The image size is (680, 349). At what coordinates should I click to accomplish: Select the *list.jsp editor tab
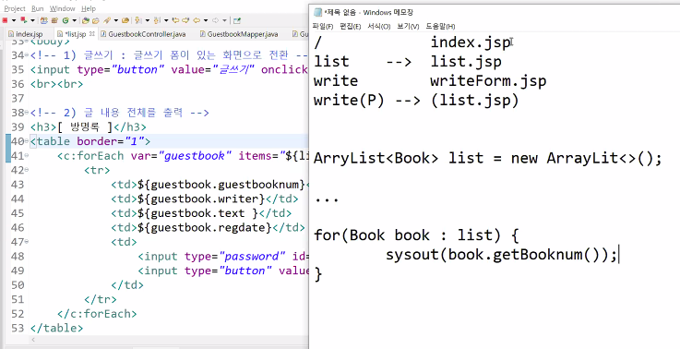click(x=72, y=34)
